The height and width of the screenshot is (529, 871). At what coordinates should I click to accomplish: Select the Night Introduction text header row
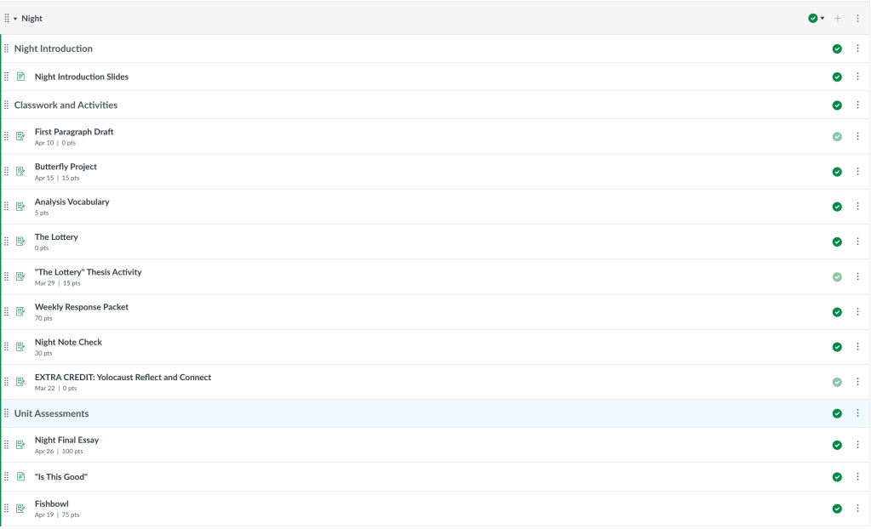54,48
